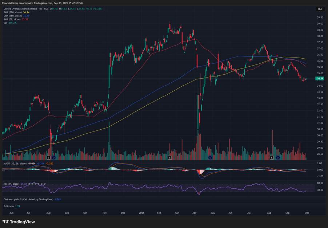This screenshot has height=228, width=328.
Task: Click the earnings 'E' marker near August 2024
Action: click(x=48, y=158)
